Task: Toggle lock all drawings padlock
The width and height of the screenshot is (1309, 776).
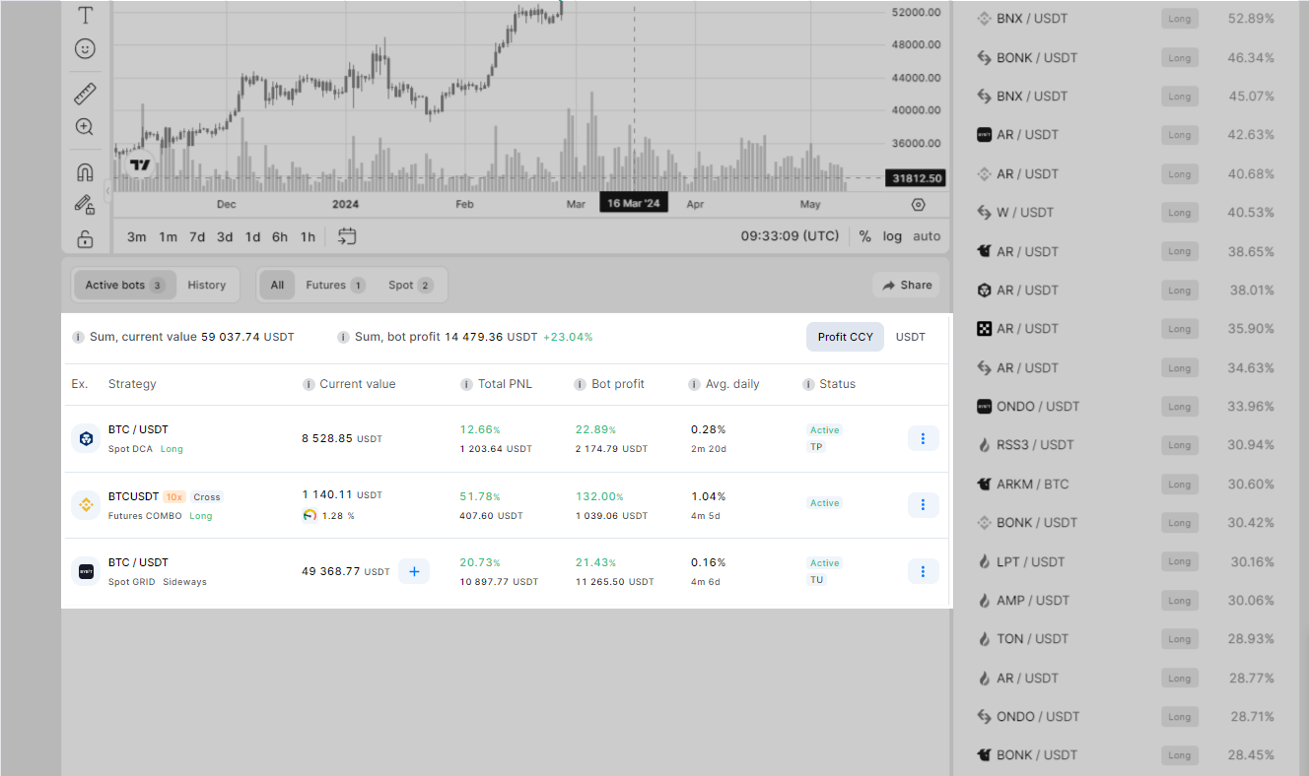Action: [86, 238]
